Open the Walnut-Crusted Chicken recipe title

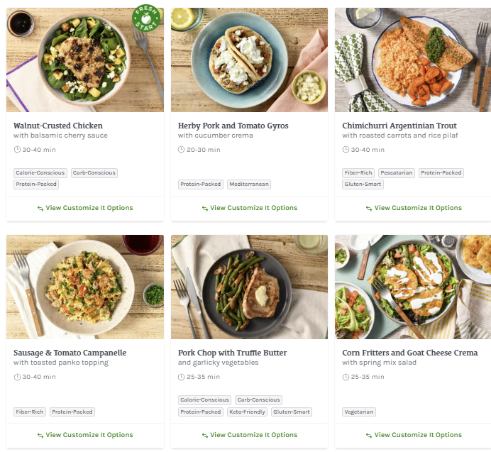coord(58,126)
